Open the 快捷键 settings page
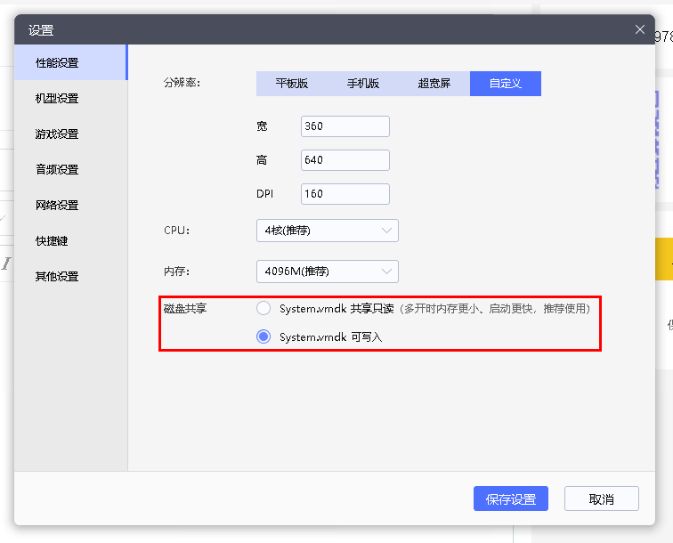This screenshot has width=673, height=543. click(52, 241)
